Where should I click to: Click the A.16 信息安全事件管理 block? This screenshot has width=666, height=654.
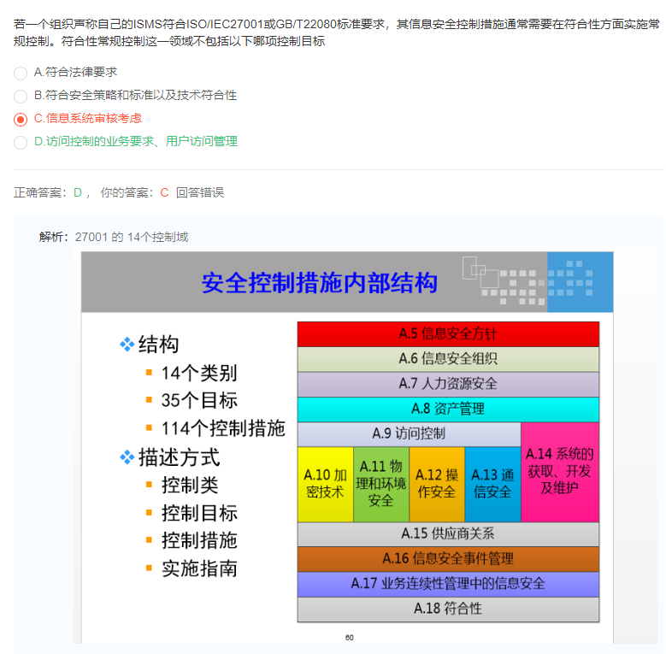pos(448,558)
